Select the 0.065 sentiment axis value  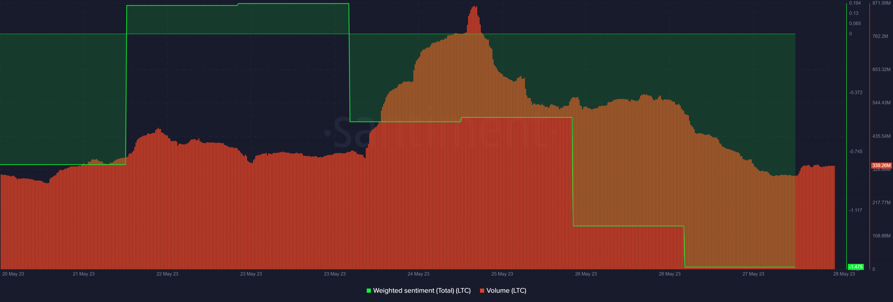[x=855, y=23]
